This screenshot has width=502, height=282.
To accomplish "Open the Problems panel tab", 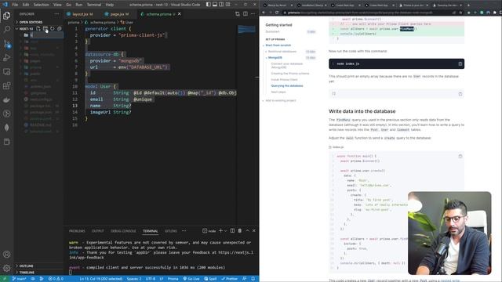I will click(x=77, y=231).
